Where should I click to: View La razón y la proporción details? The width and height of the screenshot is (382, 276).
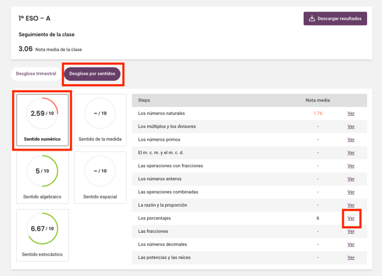coord(351,205)
